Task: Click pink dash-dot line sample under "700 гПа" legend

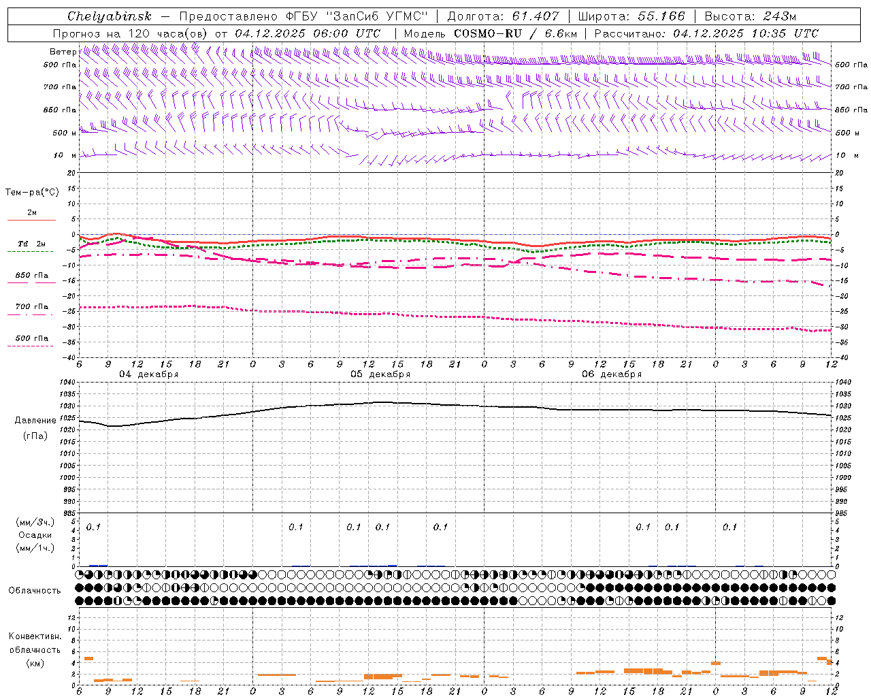Action: (x=31, y=314)
